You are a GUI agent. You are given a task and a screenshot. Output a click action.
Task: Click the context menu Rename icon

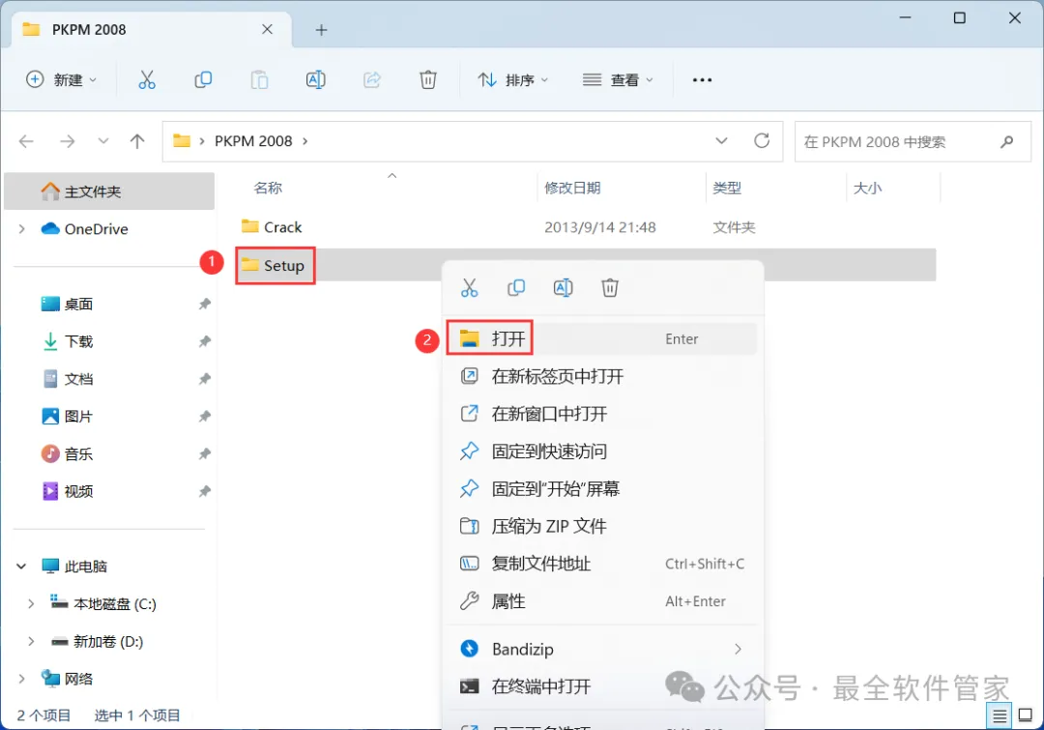564,288
